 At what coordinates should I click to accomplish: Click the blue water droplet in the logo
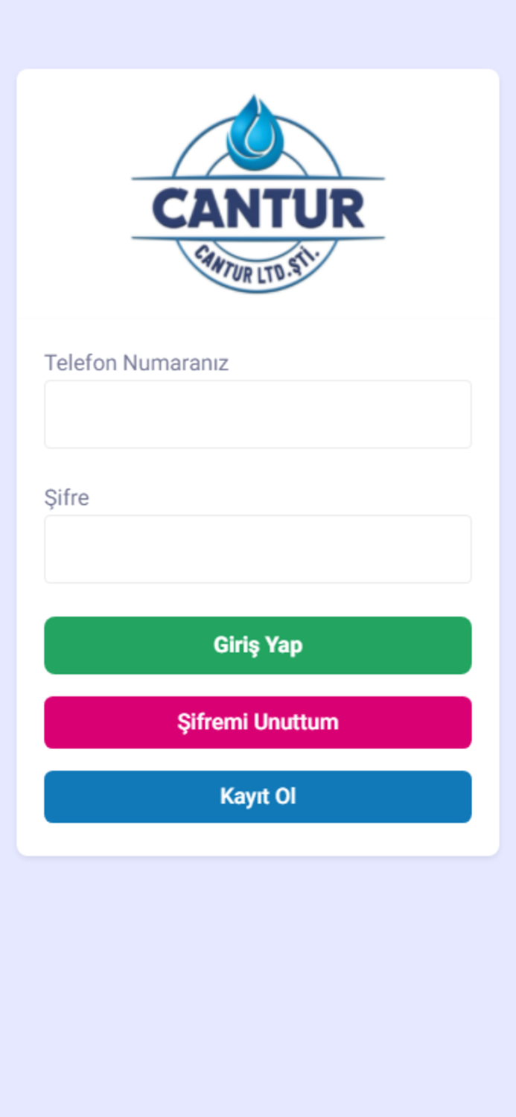point(258,134)
